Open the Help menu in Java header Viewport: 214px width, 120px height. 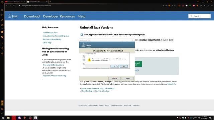[x=82, y=16]
